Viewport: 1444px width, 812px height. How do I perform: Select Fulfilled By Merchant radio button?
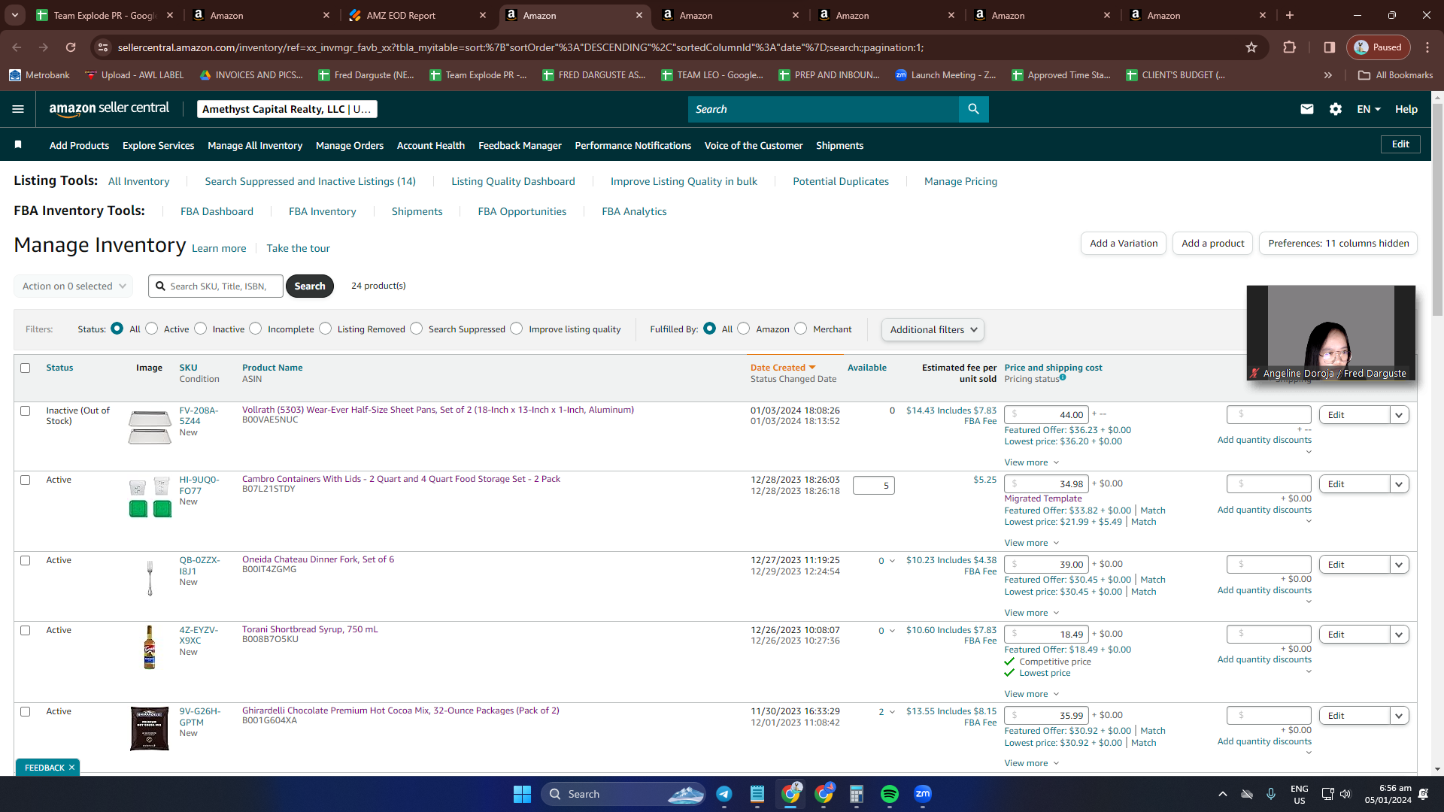click(x=801, y=329)
